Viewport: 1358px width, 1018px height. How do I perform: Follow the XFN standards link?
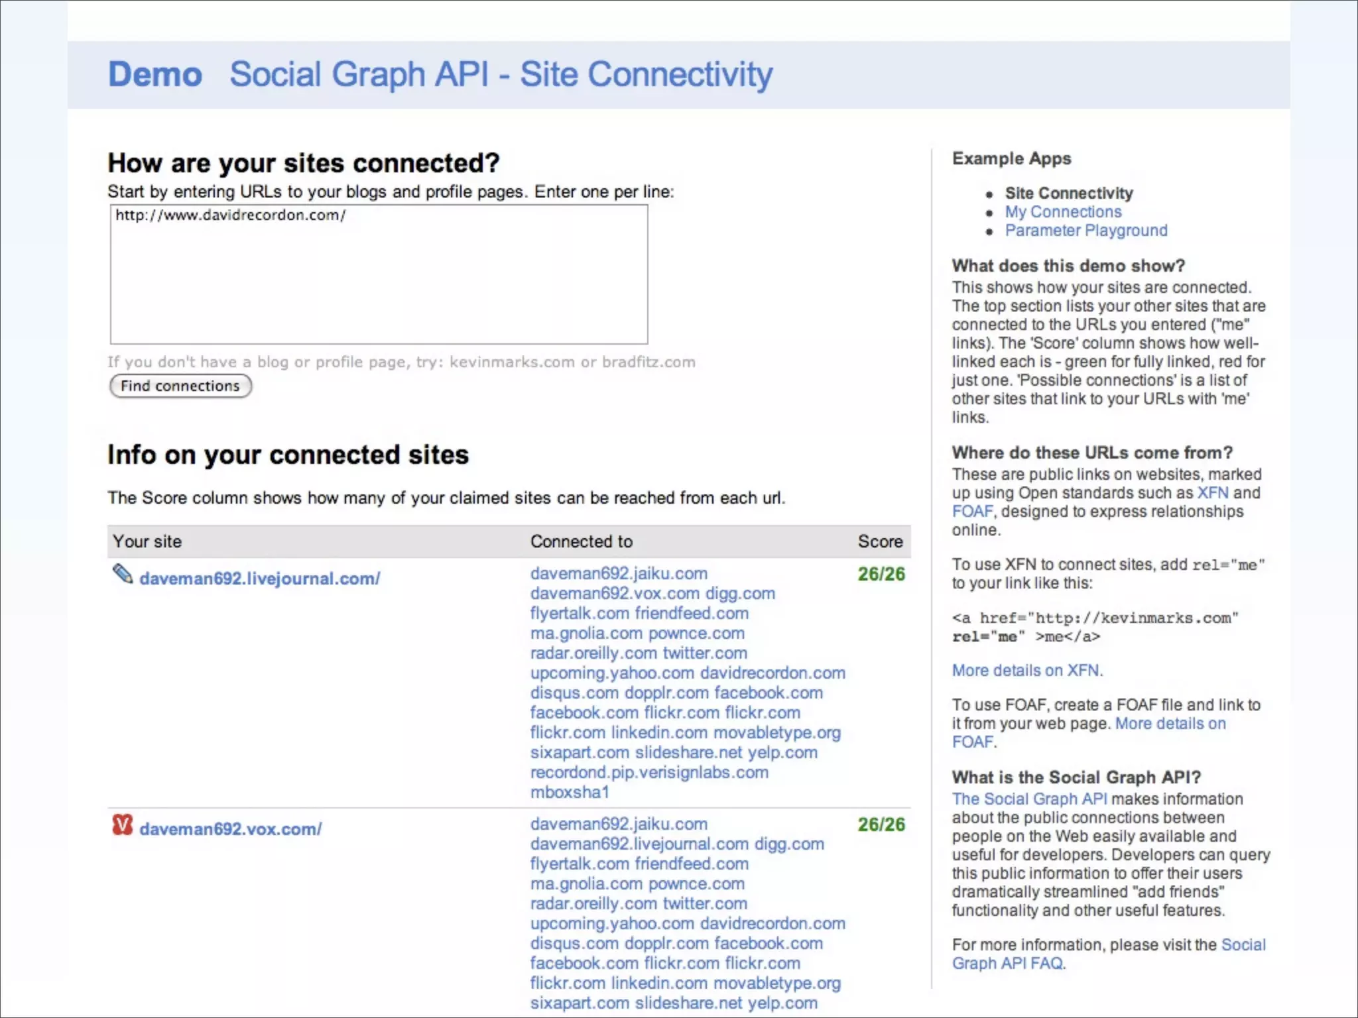tap(1212, 493)
